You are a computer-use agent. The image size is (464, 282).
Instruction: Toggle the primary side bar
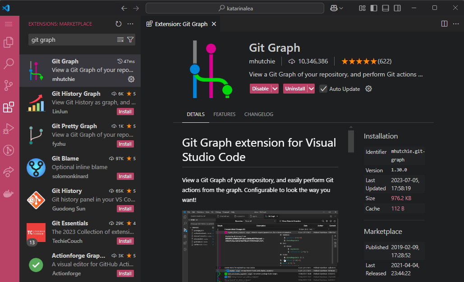pyautogui.click(x=374, y=8)
